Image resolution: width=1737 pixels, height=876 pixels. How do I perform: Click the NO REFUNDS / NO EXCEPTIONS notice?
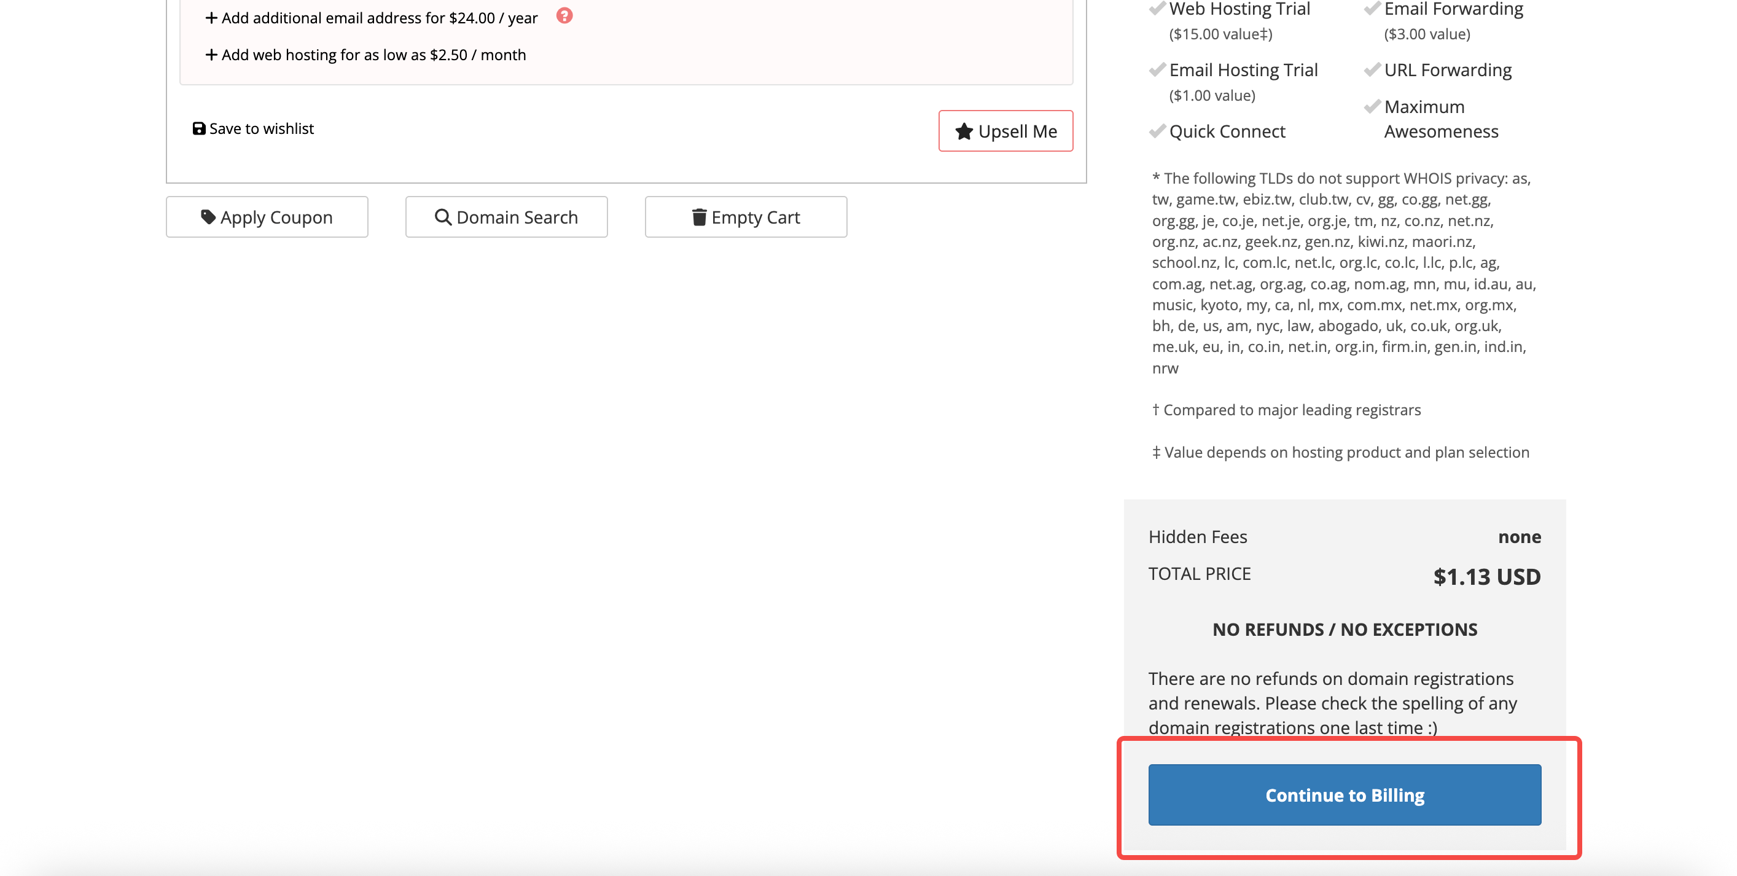point(1345,629)
